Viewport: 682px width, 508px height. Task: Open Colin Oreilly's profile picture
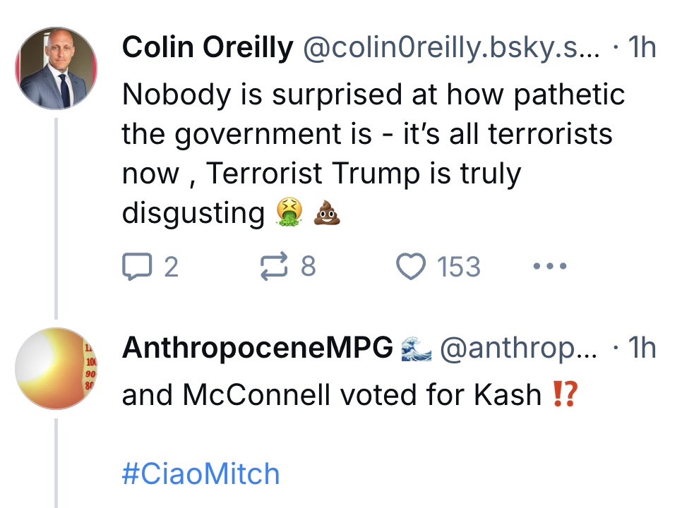point(56,70)
